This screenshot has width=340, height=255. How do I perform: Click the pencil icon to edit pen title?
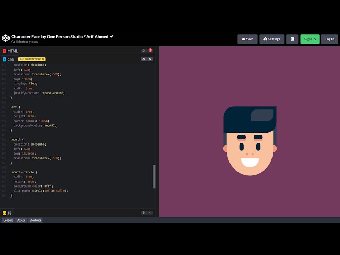click(112, 37)
